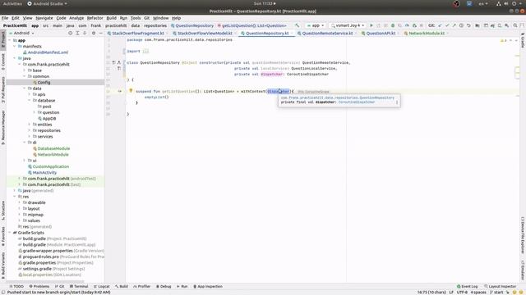Screen dimensions: 526x295
Task: Collapse the manifests folder
Action: [x=15, y=46]
